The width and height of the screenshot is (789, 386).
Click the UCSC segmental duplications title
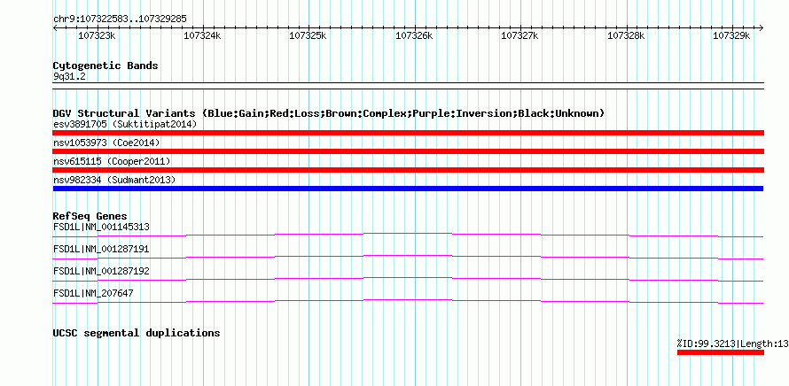point(137,333)
